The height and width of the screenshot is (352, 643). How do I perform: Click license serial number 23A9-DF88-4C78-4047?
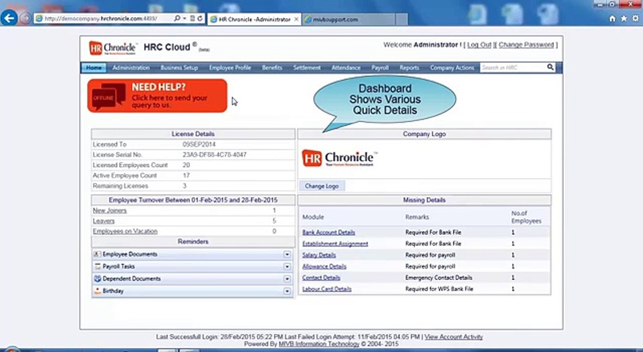coord(214,155)
